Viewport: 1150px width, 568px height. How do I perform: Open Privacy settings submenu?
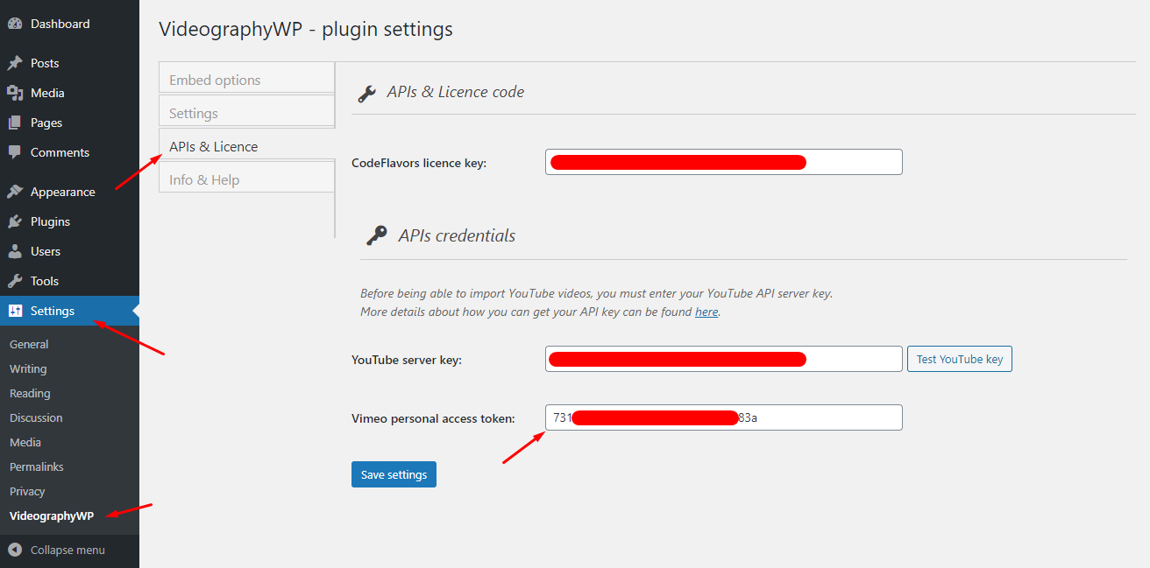point(27,492)
